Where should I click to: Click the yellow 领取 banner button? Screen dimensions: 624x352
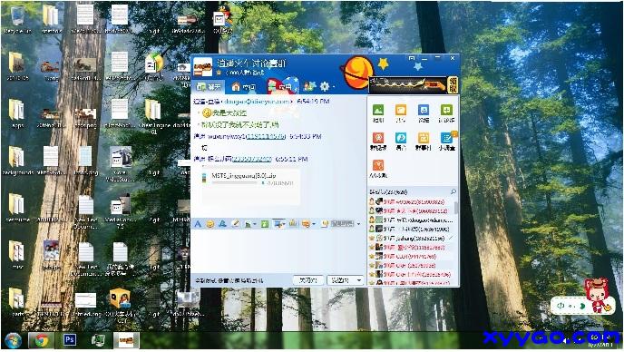(x=453, y=84)
